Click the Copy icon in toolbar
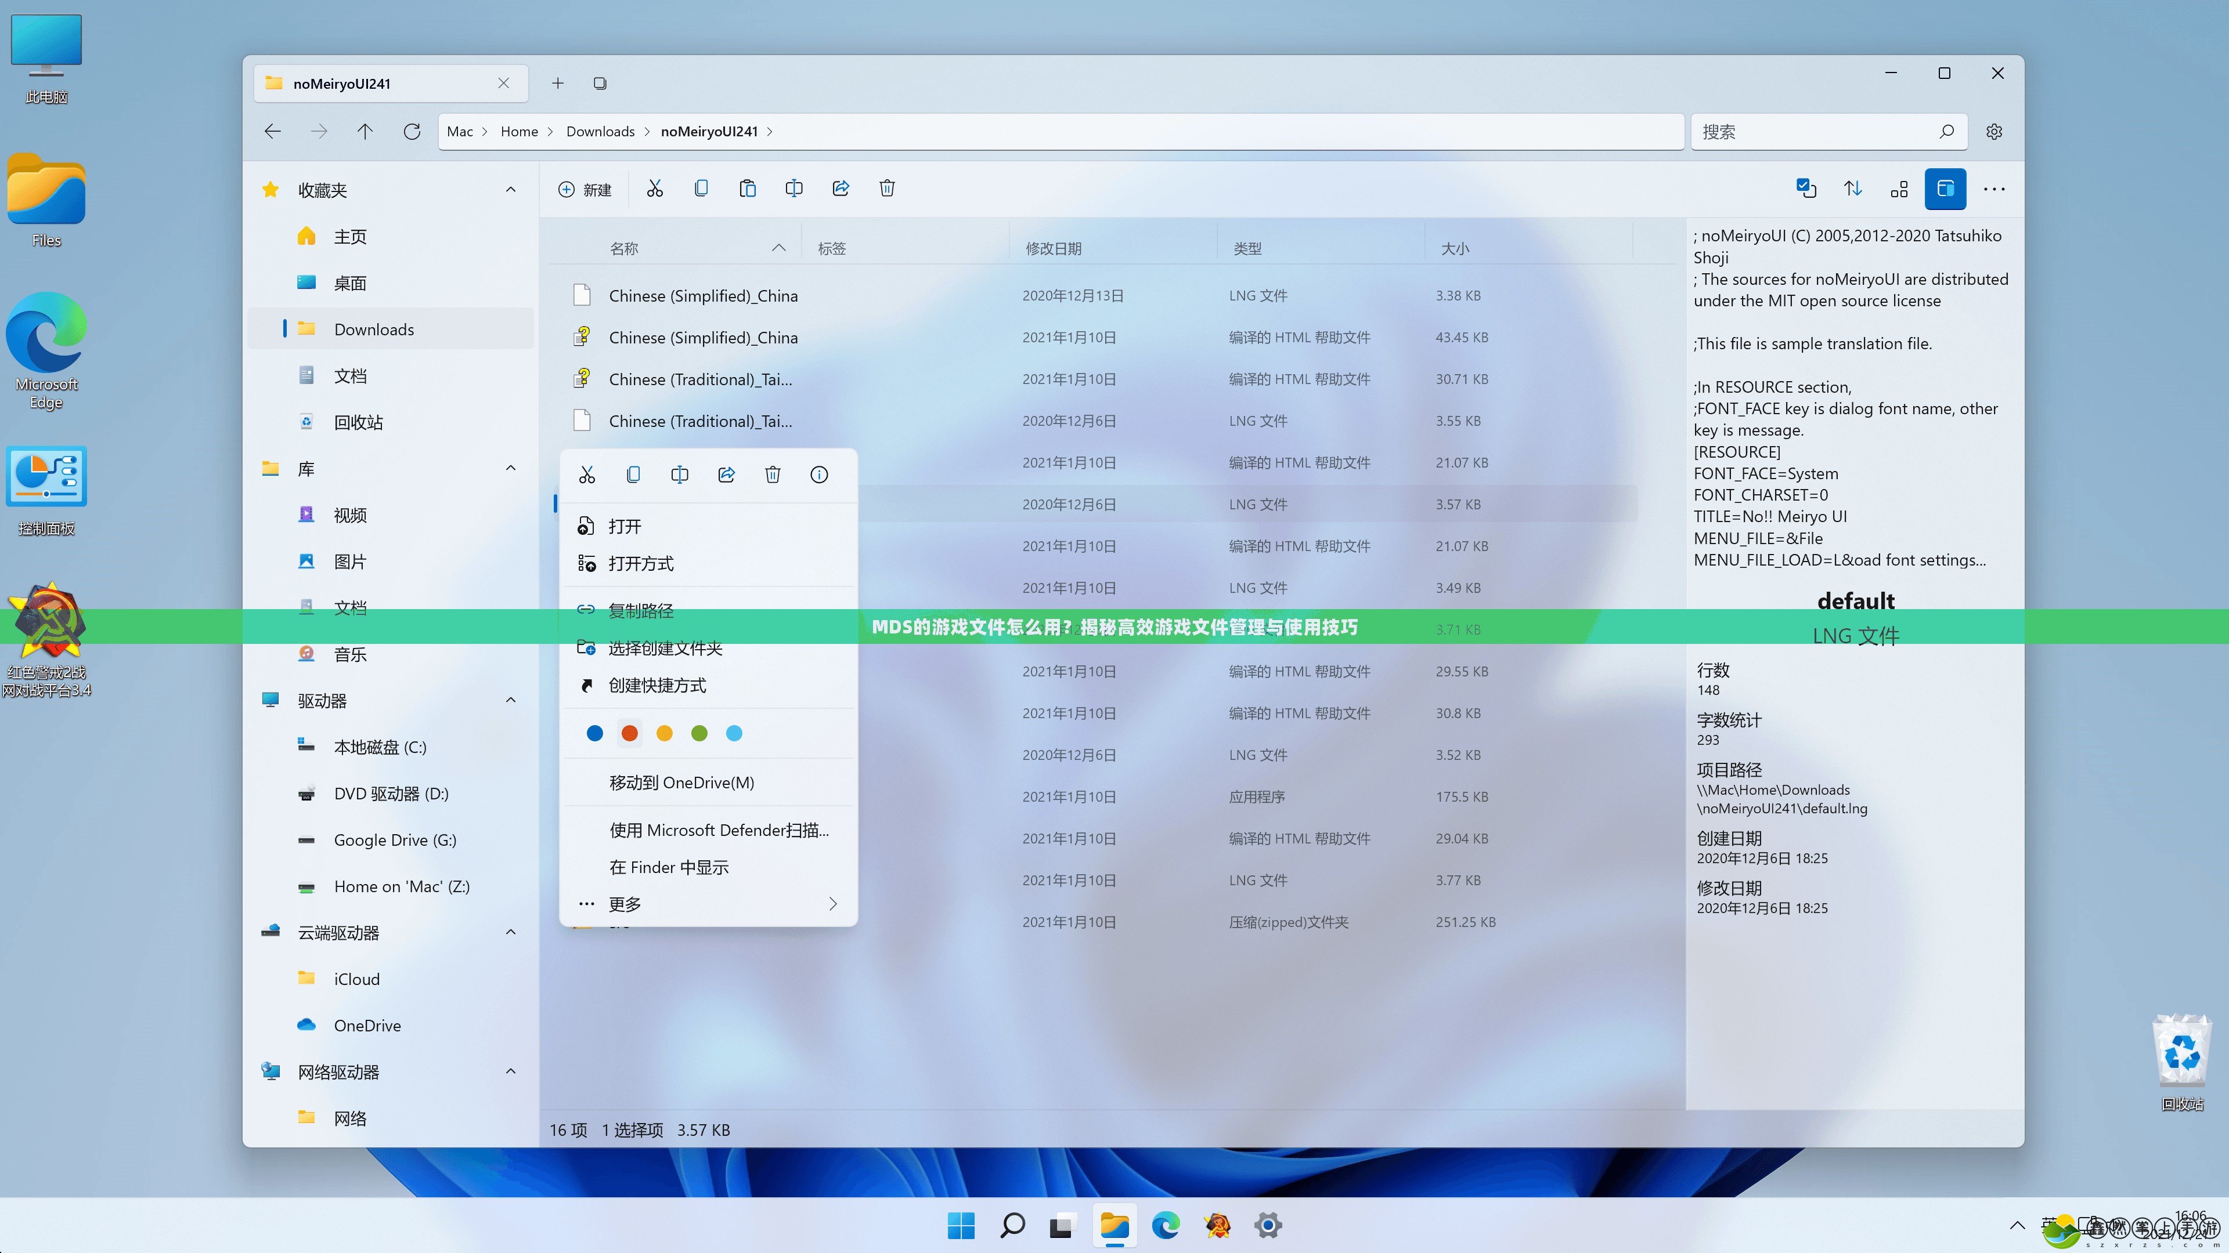The image size is (2229, 1253). (x=701, y=188)
